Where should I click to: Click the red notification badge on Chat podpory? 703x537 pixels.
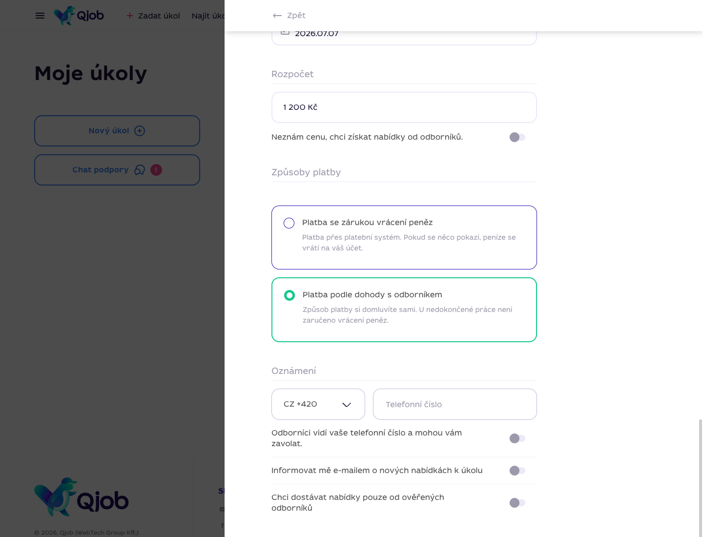pyautogui.click(x=156, y=170)
